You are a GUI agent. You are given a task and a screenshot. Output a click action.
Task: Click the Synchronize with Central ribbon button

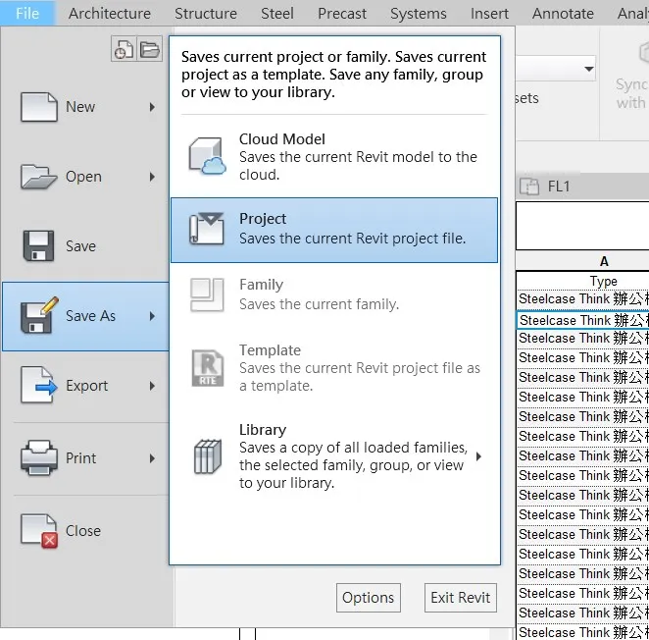[x=631, y=77]
